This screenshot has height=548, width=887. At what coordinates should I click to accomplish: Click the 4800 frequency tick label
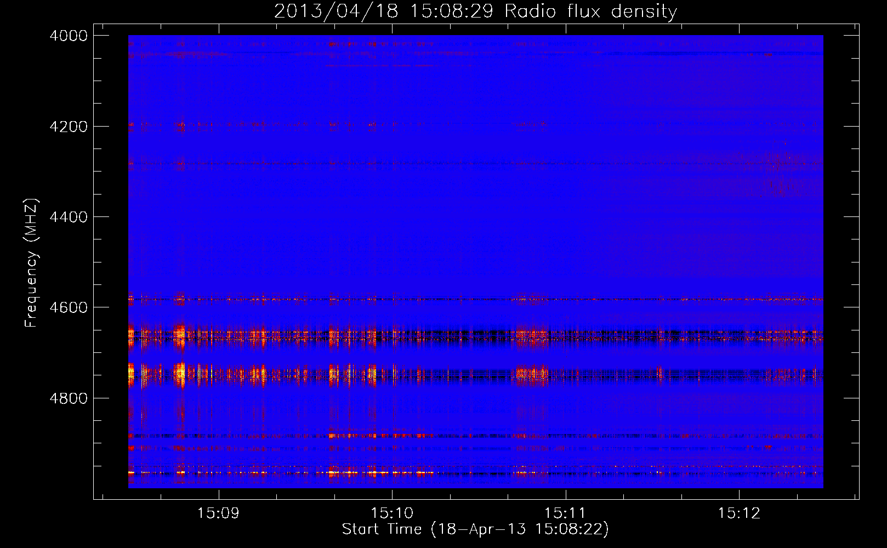click(x=69, y=398)
